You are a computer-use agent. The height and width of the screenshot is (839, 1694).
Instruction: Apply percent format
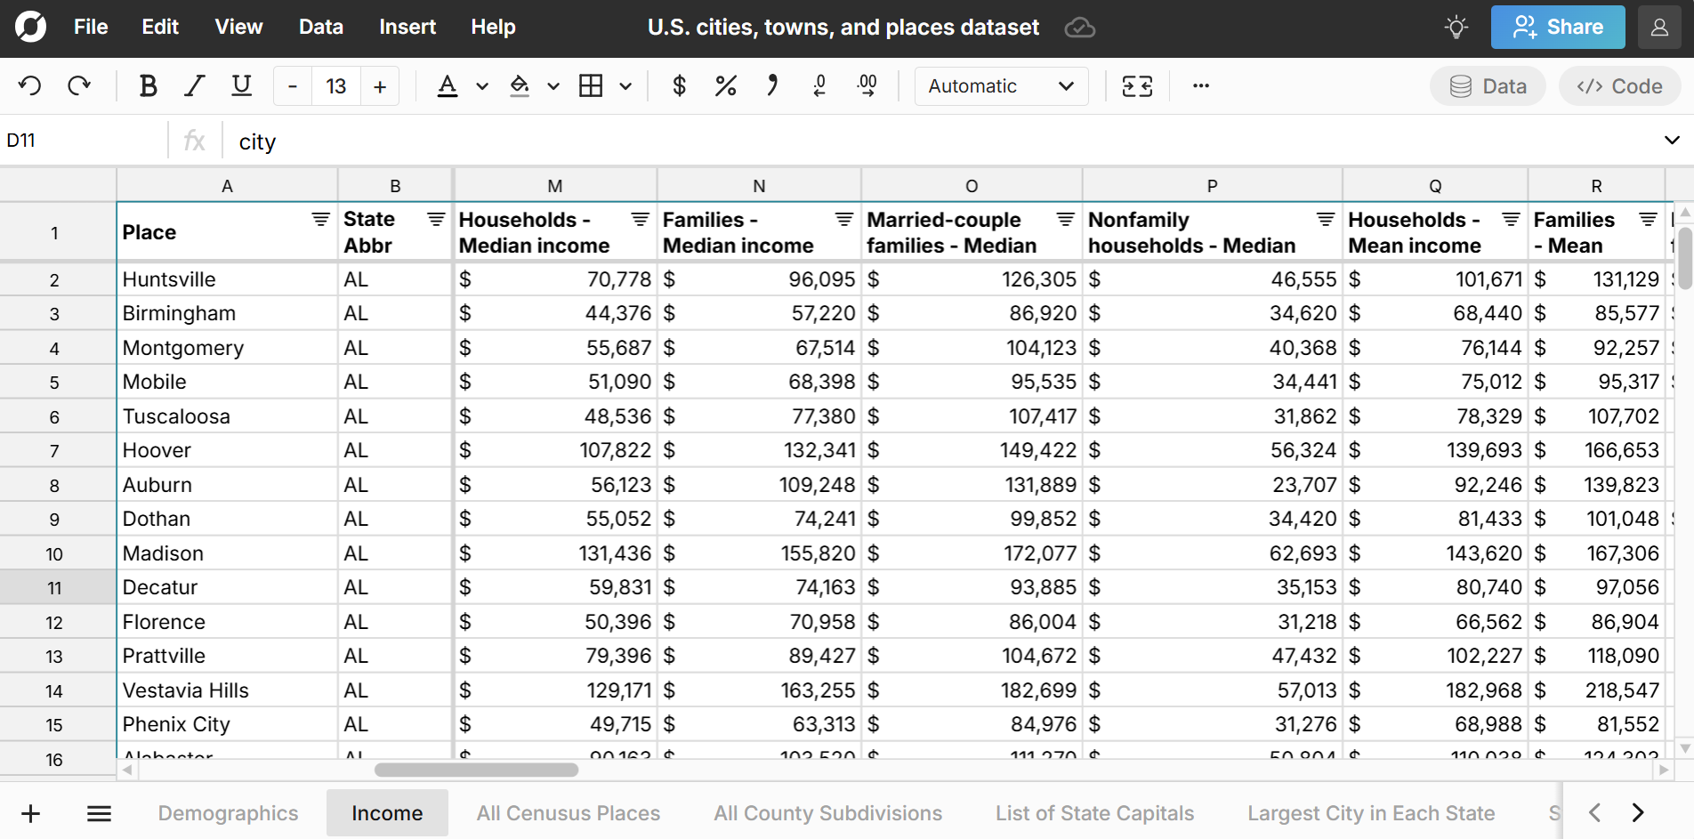coord(725,85)
